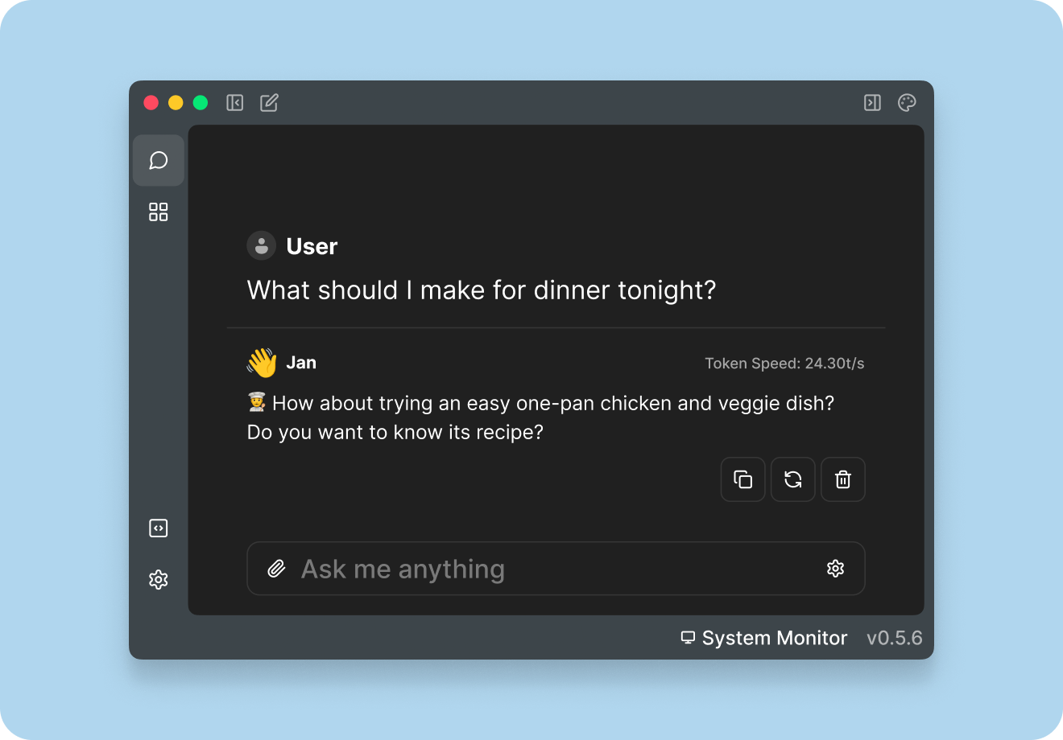Click the Token Speed indicator
The height and width of the screenshot is (740, 1063).
click(x=784, y=364)
